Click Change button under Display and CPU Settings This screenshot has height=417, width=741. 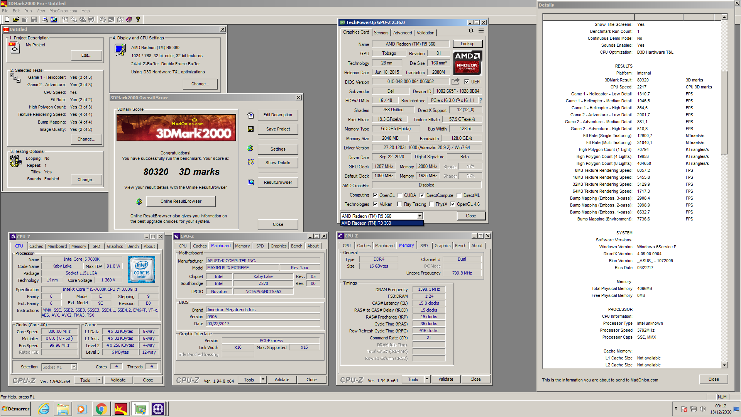(200, 84)
